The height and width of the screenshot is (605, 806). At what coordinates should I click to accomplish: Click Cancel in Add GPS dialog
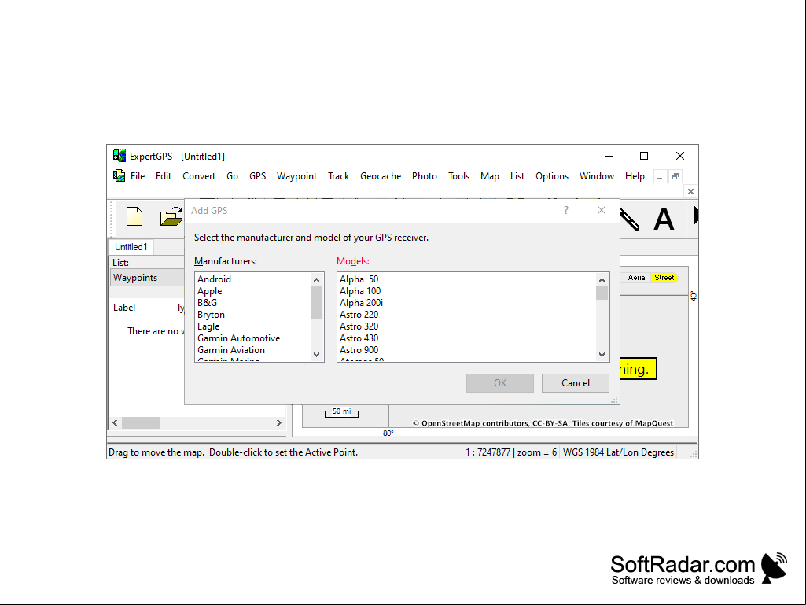pos(575,383)
